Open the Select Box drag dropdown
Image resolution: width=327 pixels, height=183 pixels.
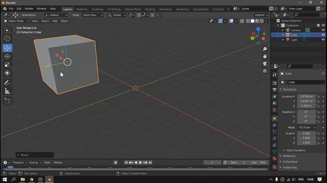92,15
